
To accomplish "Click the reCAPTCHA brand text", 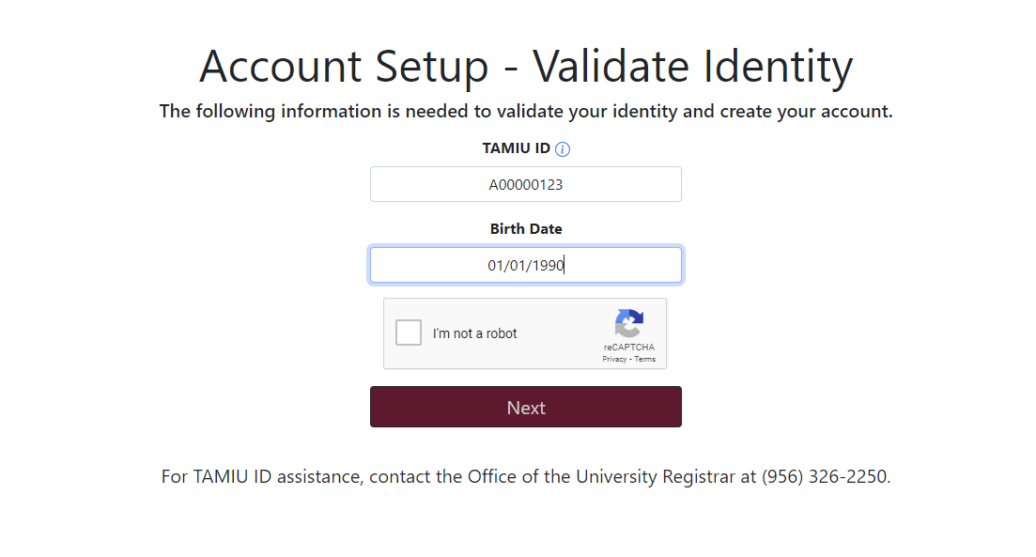I will pyautogui.click(x=629, y=347).
